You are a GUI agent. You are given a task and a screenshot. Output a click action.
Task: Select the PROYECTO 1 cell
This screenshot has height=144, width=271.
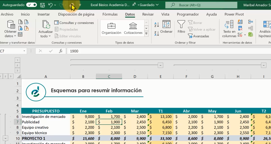click(x=46, y=138)
